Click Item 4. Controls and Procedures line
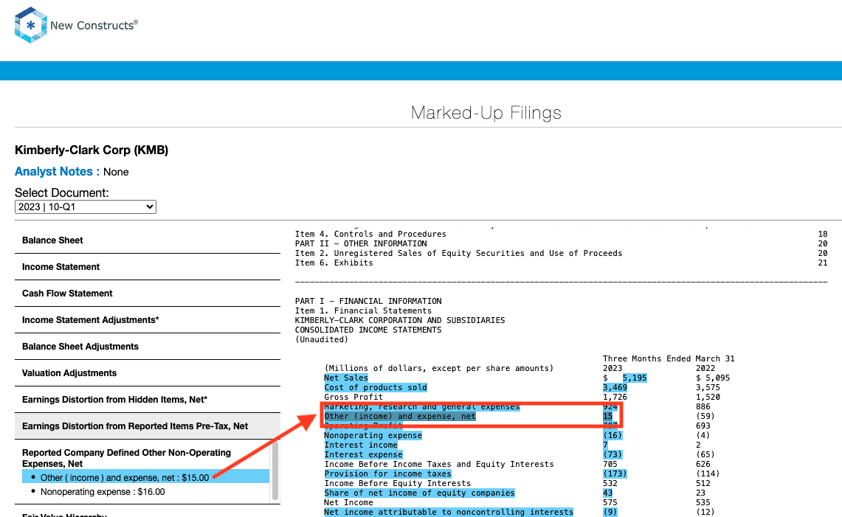 (x=370, y=234)
